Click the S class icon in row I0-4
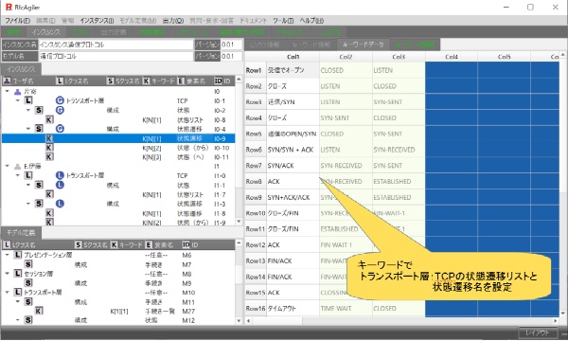The height and width of the screenshot is (341, 568). click(x=39, y=129)
